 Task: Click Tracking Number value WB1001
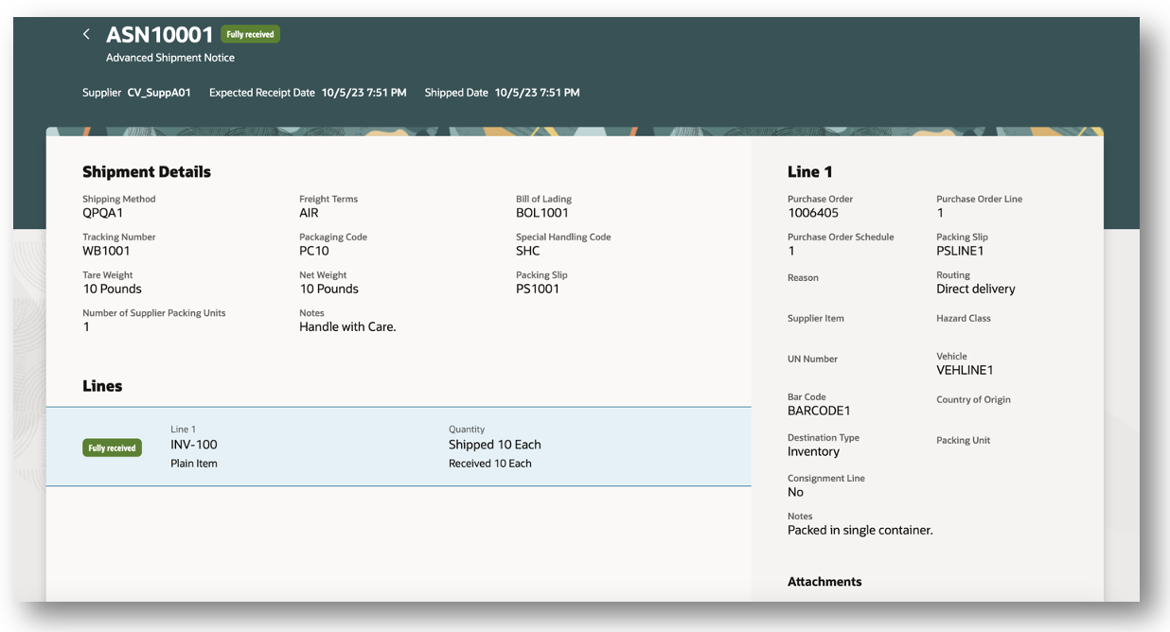pos(106,251)
